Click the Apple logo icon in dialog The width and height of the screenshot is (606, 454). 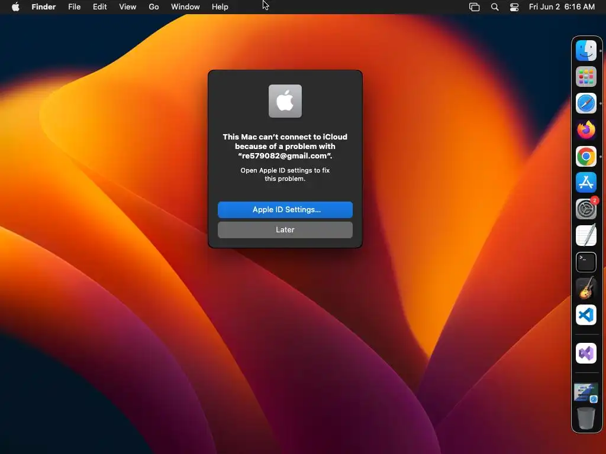coord(285,100)
